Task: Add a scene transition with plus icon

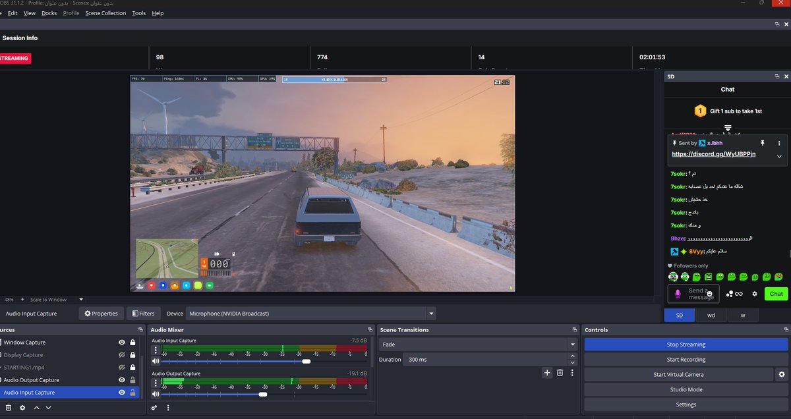Action: (x=547, y=373)
